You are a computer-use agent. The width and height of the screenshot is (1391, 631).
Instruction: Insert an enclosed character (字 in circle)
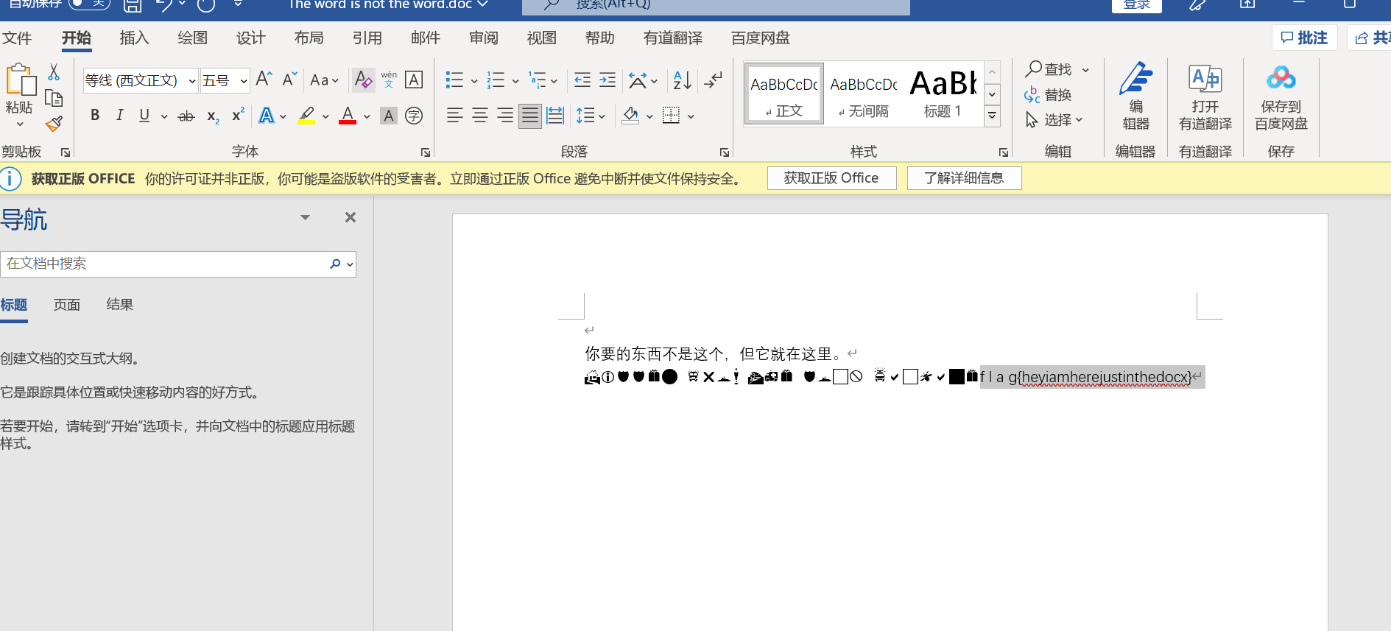[x=414, y=116]
